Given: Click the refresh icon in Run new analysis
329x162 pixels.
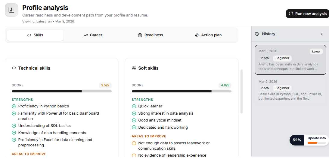Looking at the screenshot, I should [291, 13].
